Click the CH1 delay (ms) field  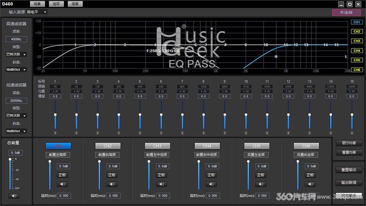[x=64, y=196]
